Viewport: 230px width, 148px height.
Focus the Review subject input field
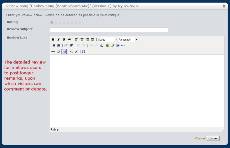coord(109,30)
